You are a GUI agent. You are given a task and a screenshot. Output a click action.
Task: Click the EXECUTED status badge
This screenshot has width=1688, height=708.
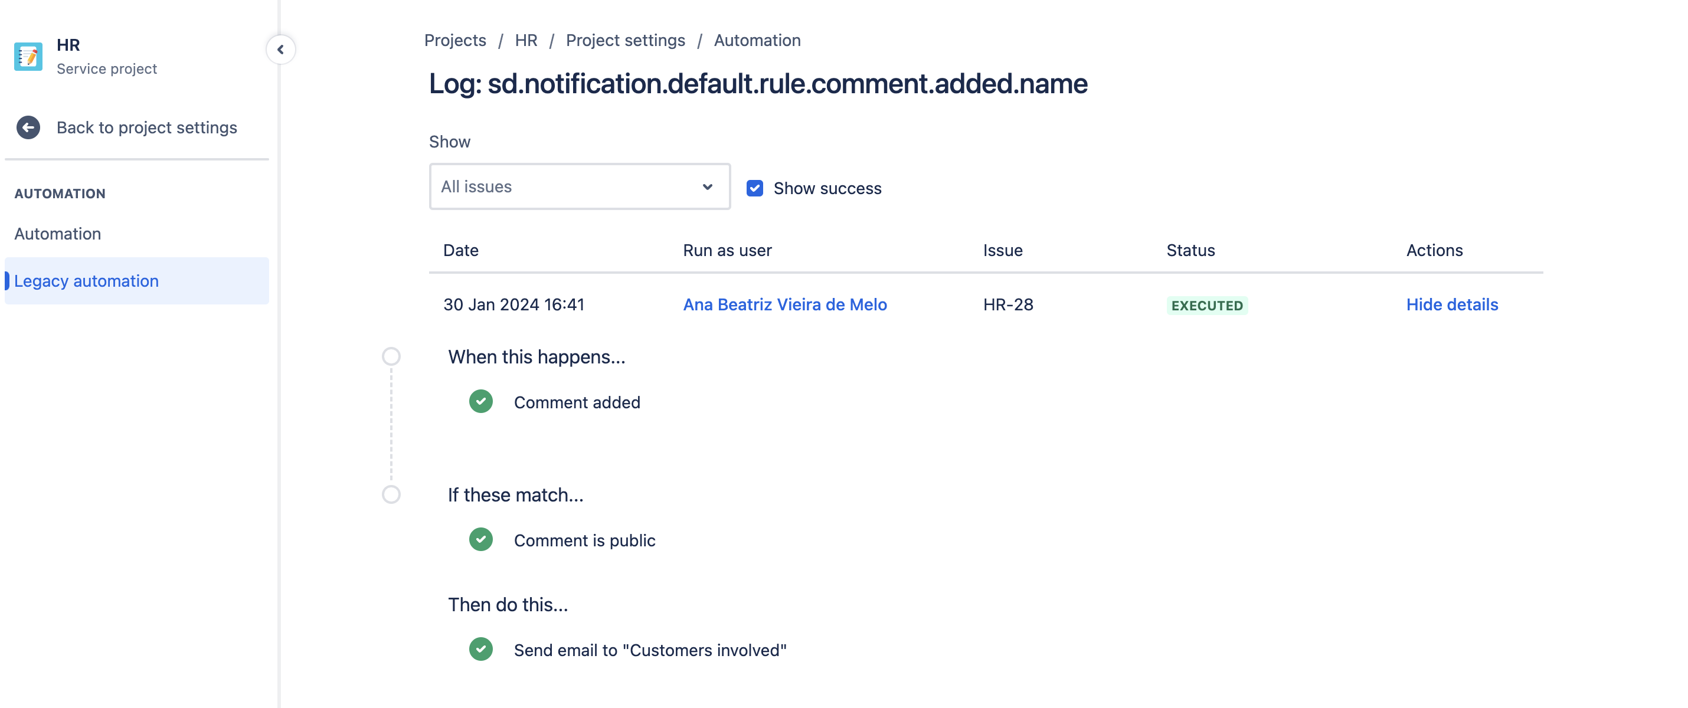click(1206, 305)
